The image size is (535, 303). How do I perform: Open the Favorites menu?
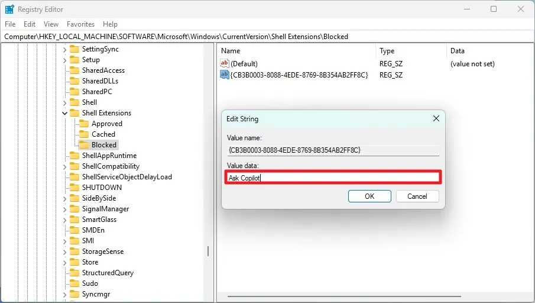pos(80,24)
